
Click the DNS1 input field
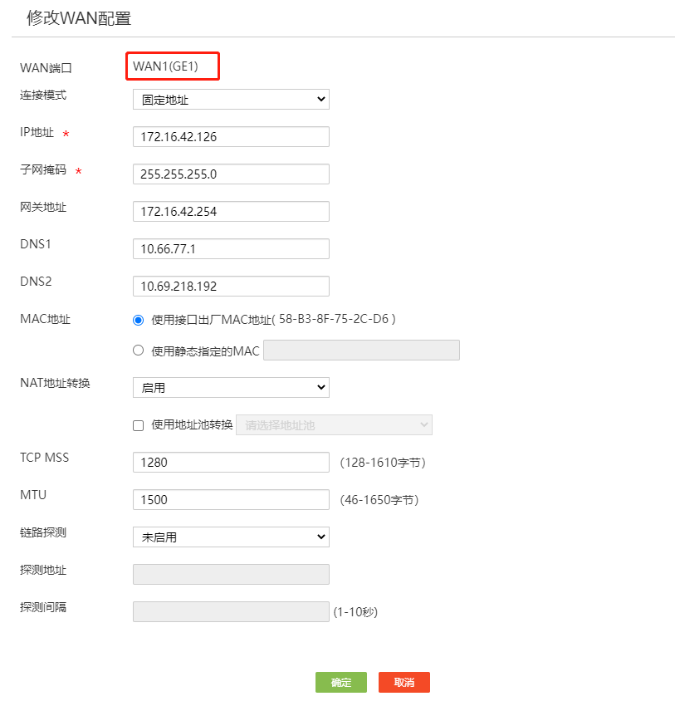click(231, 248)
